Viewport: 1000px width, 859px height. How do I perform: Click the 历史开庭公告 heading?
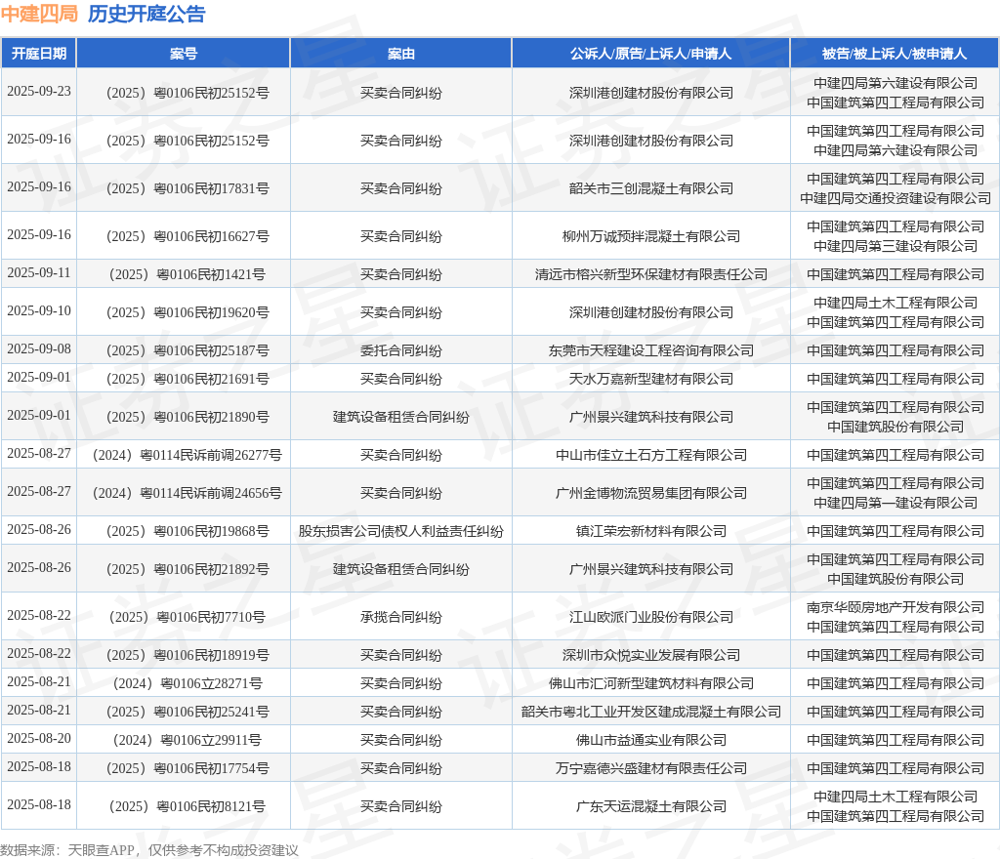146,14
